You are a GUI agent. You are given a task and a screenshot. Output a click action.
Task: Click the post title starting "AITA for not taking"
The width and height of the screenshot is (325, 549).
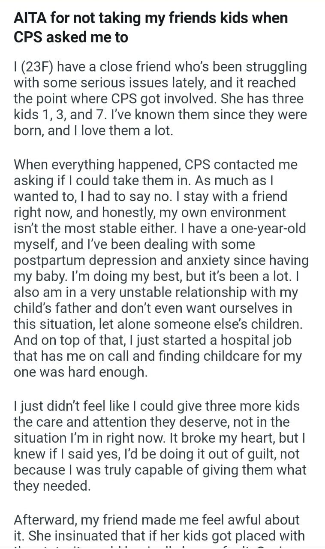pos(150,18)
